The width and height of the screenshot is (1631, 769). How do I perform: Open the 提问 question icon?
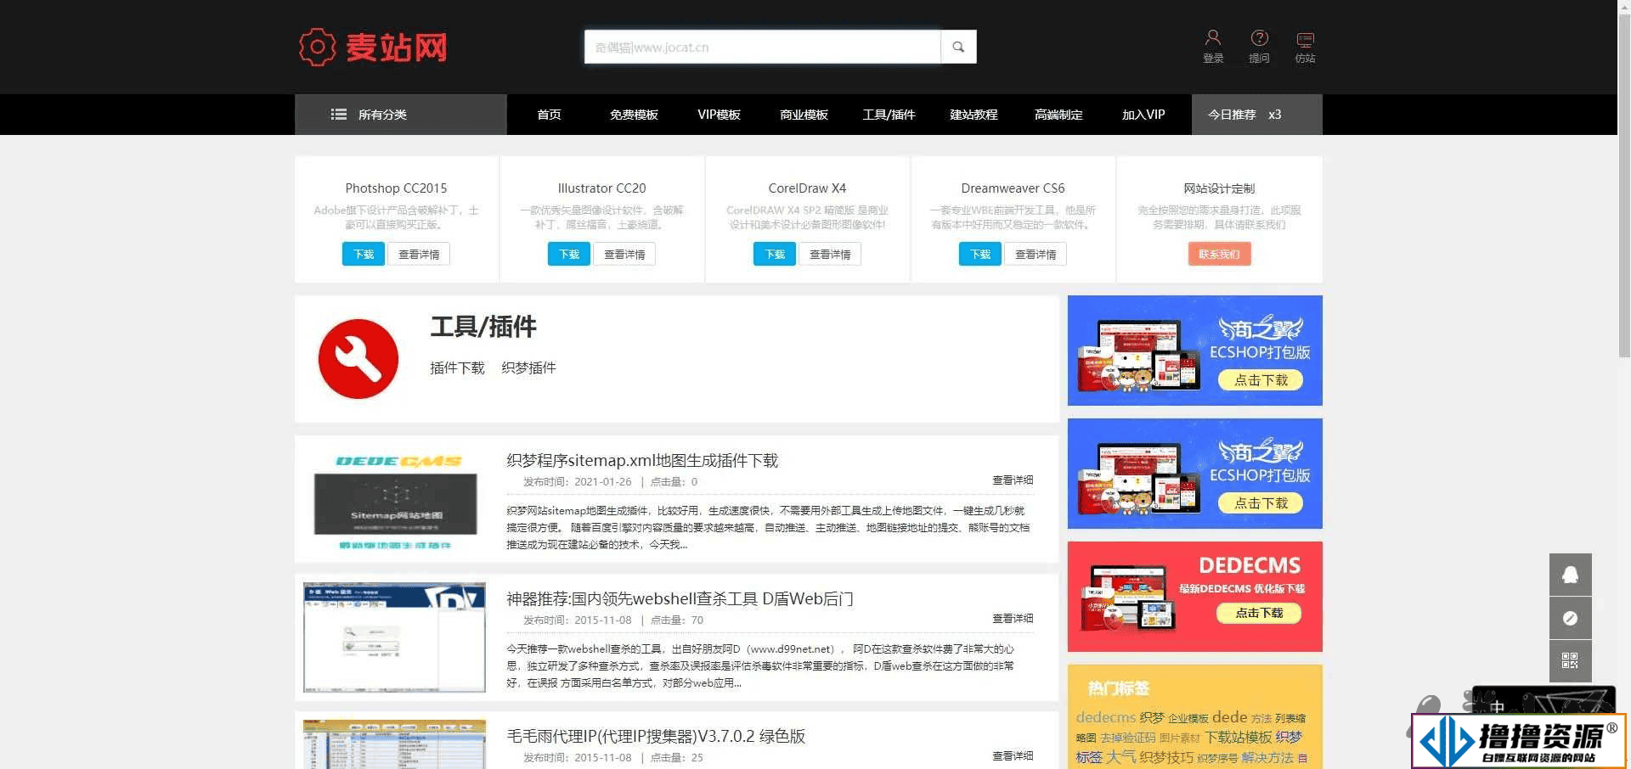(1259, 38)
